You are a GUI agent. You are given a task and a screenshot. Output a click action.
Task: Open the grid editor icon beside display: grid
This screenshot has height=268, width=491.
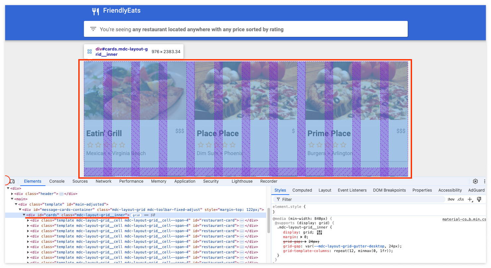click(319, 232)
